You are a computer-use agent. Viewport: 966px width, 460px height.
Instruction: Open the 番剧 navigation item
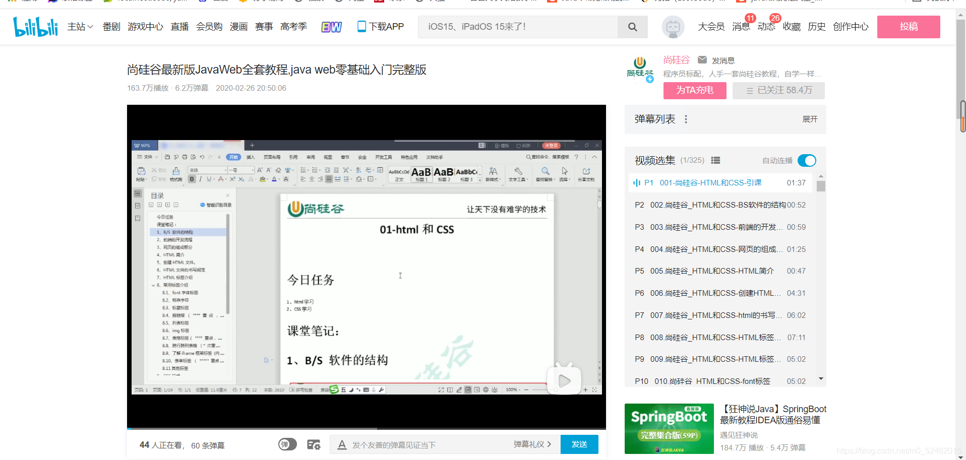[x=111, y=27]
